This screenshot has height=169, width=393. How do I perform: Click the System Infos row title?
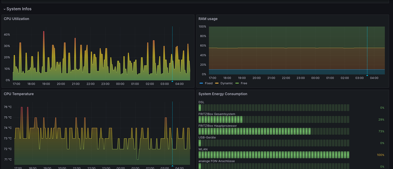(x=19, y=9)
